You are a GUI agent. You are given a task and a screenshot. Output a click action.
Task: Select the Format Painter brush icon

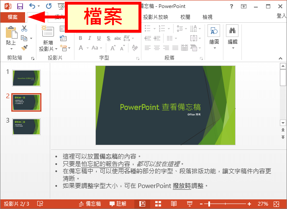(24, 48)
